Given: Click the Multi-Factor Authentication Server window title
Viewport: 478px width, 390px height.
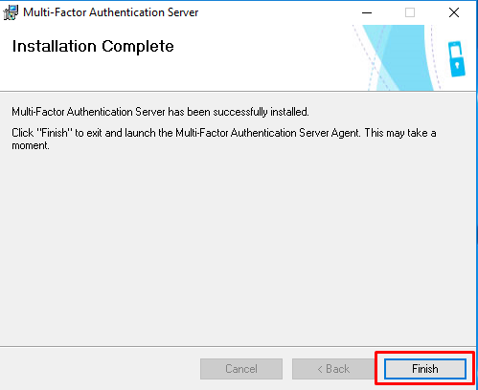Looking at the screenshot, I should pyautogui.click(x=111, y=12).
